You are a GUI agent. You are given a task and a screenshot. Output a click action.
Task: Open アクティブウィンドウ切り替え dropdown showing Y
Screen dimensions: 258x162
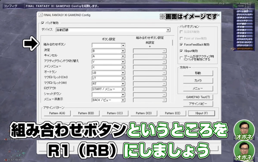pyautogui.click(x=109, y=62)
